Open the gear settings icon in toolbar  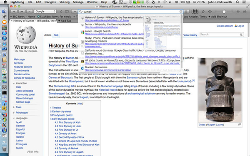click(x=238, y=12)
